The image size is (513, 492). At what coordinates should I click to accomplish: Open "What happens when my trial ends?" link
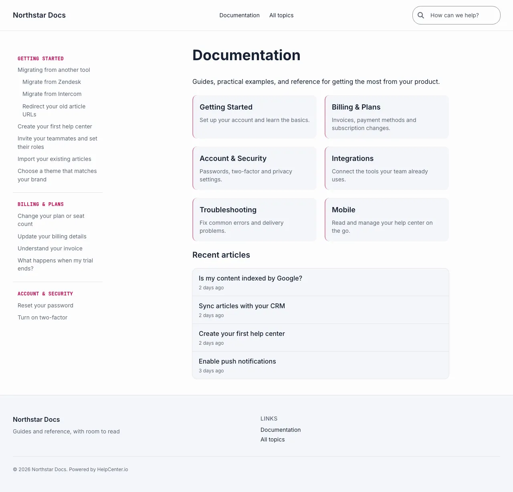click(55, 264)
